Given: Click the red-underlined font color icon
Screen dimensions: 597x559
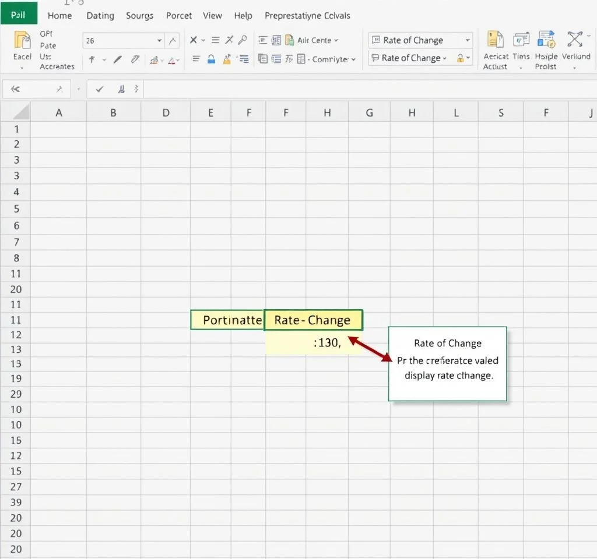Looking at the screenshot, I should 172,60.
